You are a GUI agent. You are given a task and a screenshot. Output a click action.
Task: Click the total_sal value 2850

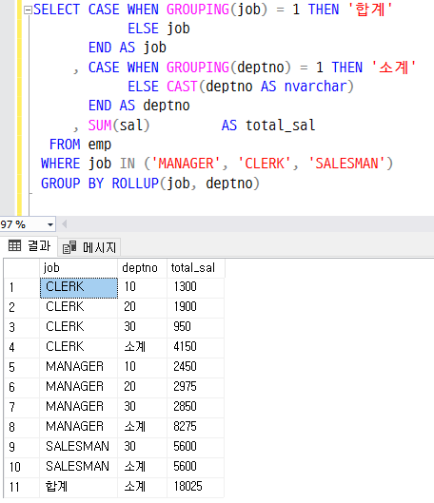point(195,407)
